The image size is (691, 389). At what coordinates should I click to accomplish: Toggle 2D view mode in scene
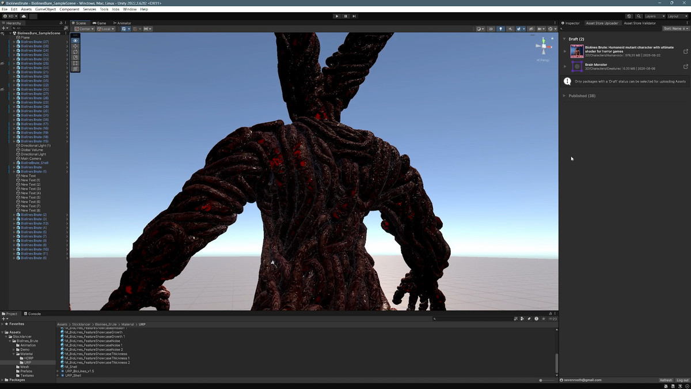(x=491, y=29)
